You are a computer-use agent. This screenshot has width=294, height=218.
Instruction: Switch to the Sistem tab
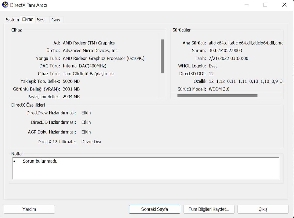[12, 20]
